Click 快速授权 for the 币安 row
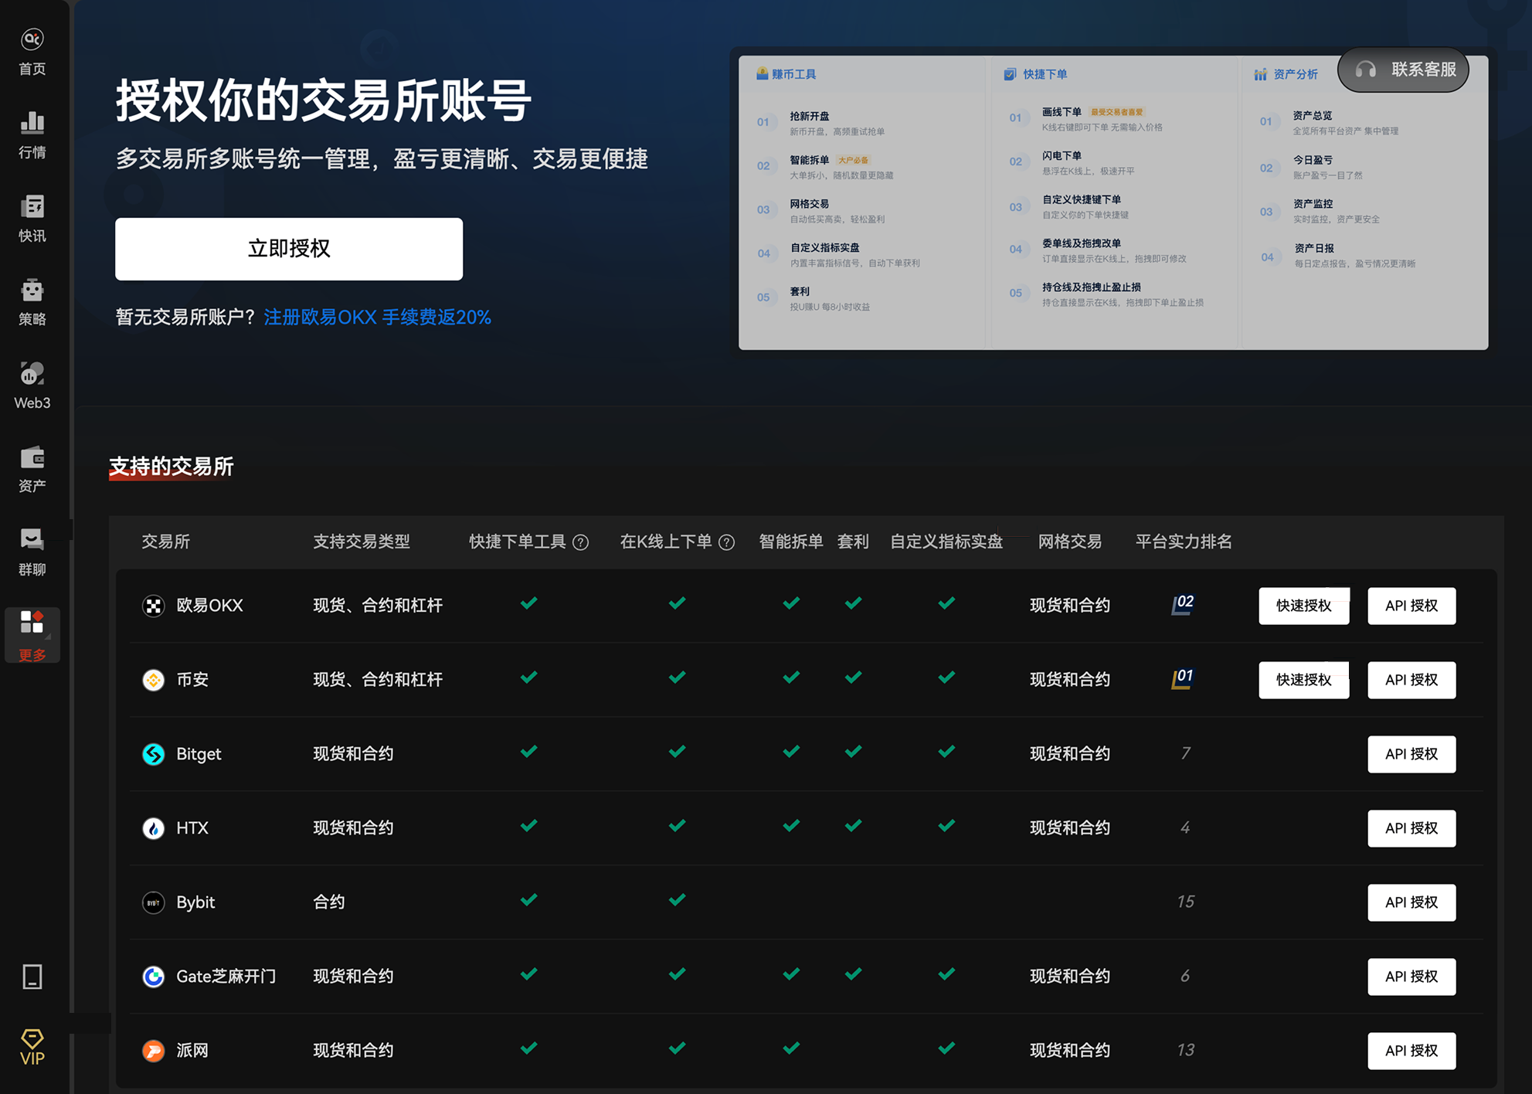This screenshot has height=1094, width=1532. pyautogui.click(x=1303, y=680)
